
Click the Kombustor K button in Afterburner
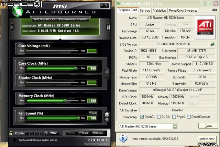click(12, 27)
